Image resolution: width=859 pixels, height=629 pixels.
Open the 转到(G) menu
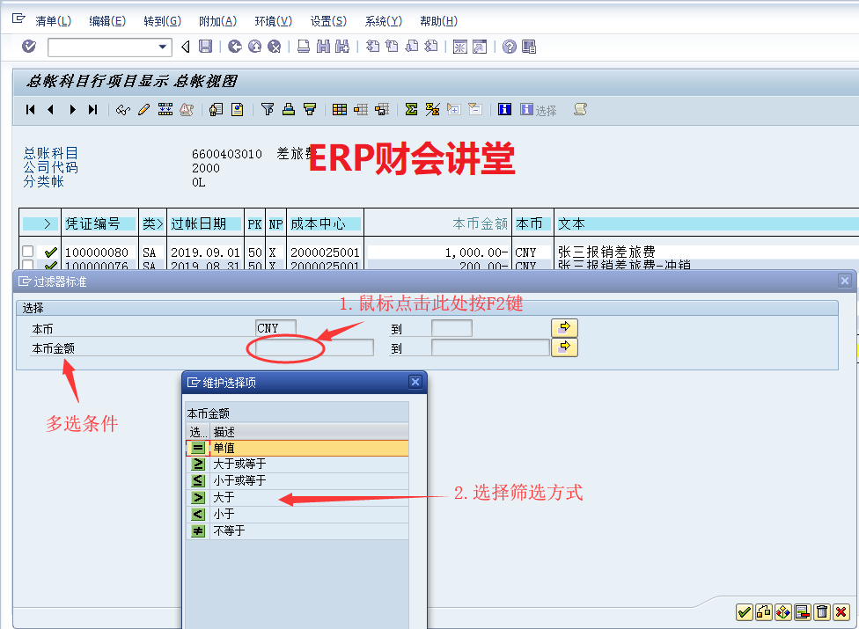pyautogui.click(x=162, y=21)
